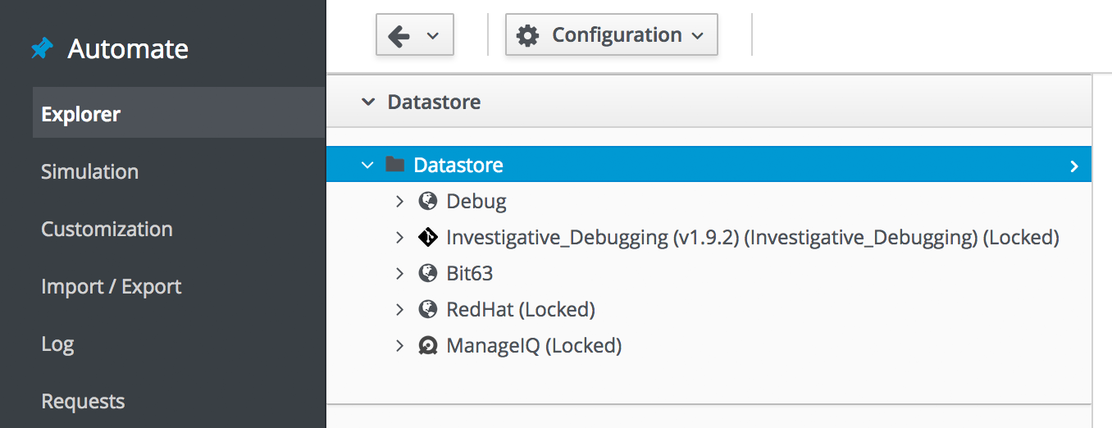Open the Requests link in sidebar
The height and width of the screenshot is (428, 1112).
coord(83,401)
